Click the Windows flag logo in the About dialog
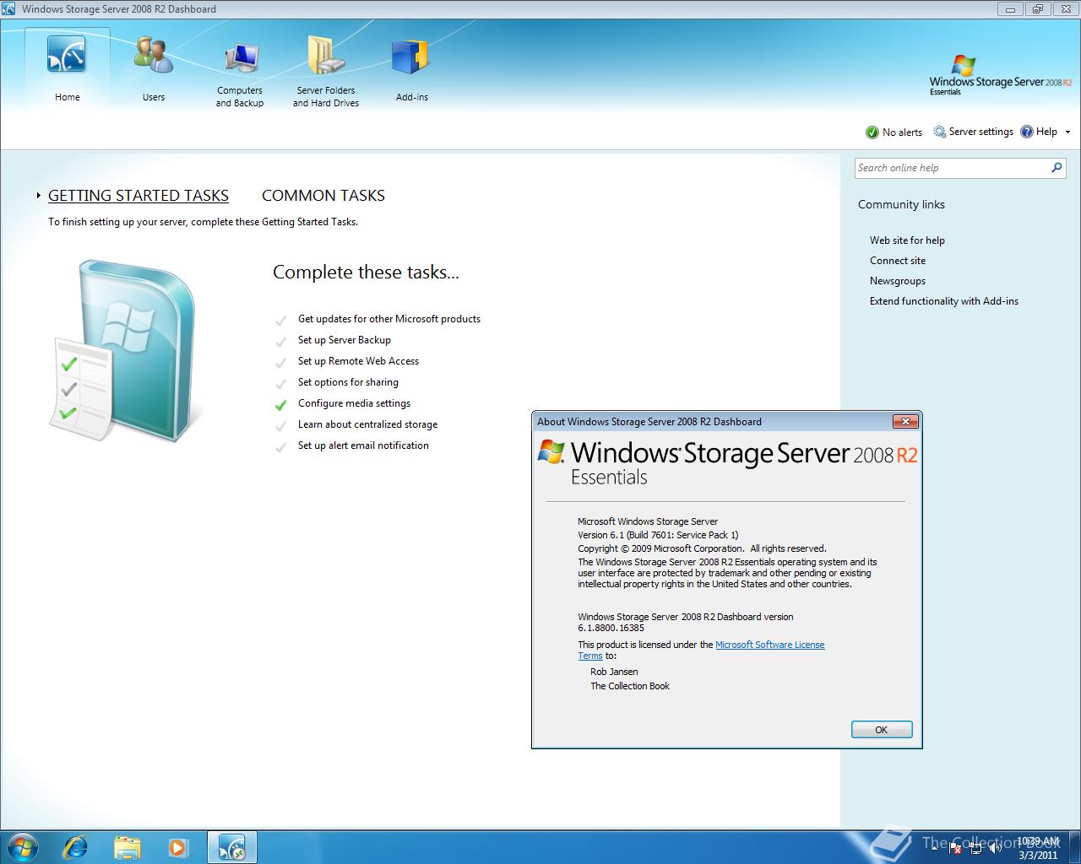 pos(551,451)
